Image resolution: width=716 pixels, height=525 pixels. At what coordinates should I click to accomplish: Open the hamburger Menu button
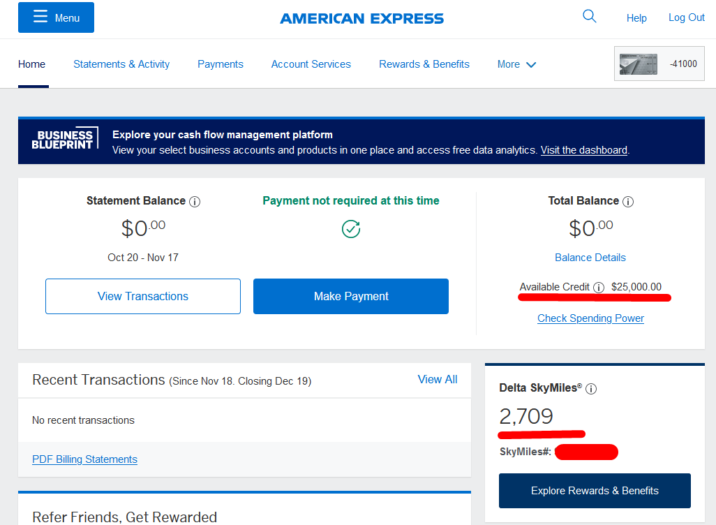56,17
